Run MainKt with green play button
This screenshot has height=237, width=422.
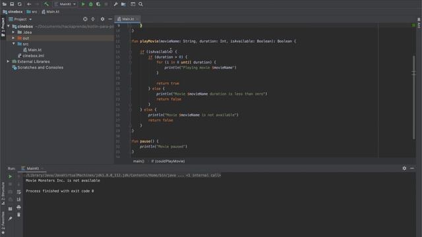click(x=83, y=4)
